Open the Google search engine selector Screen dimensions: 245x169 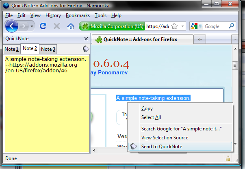(196, 26)
